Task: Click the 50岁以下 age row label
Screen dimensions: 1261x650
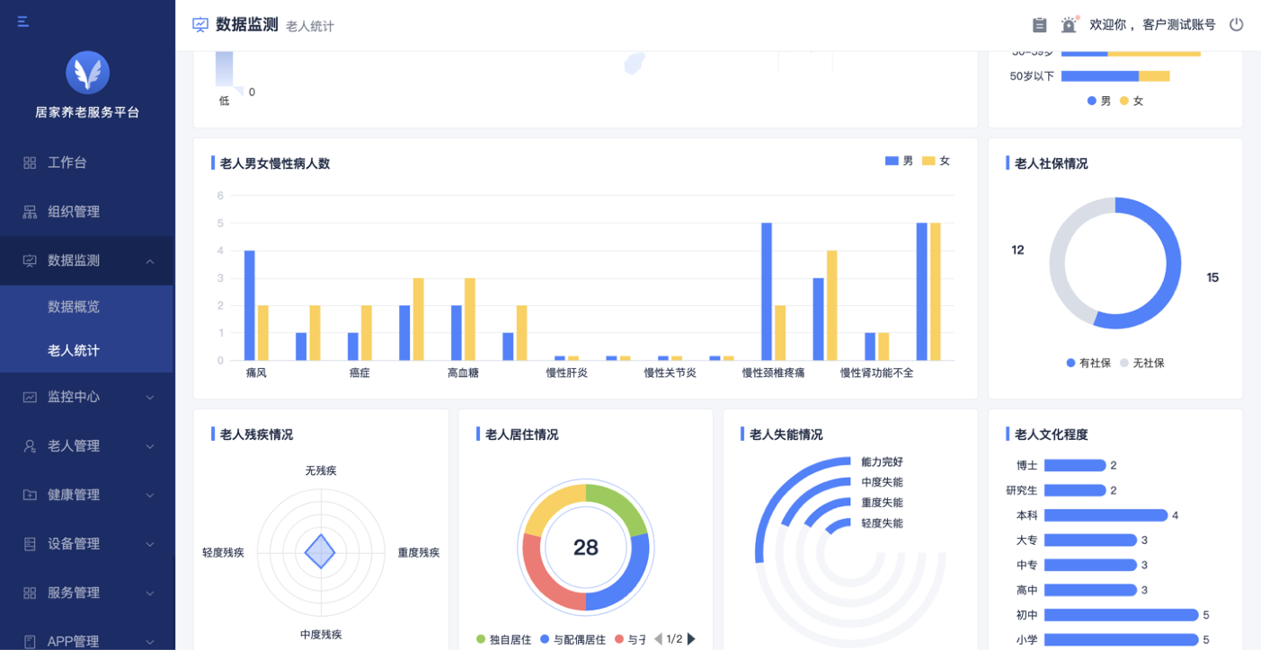Action: pyautogui.click(x=1032, y=76)
